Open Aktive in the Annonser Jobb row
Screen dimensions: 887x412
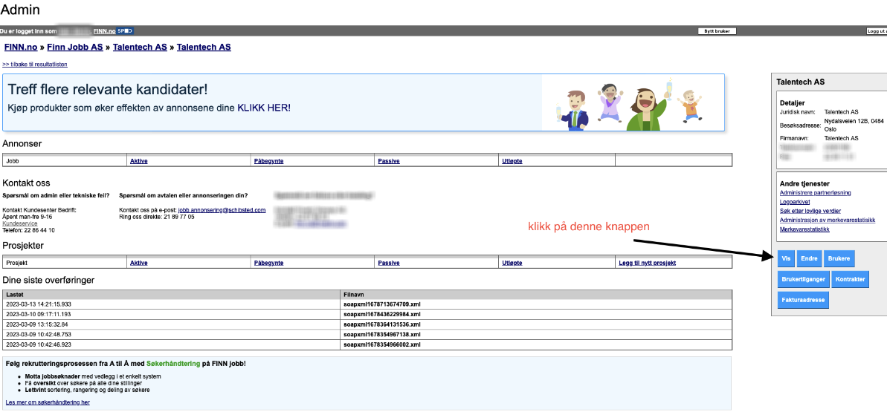138,161
